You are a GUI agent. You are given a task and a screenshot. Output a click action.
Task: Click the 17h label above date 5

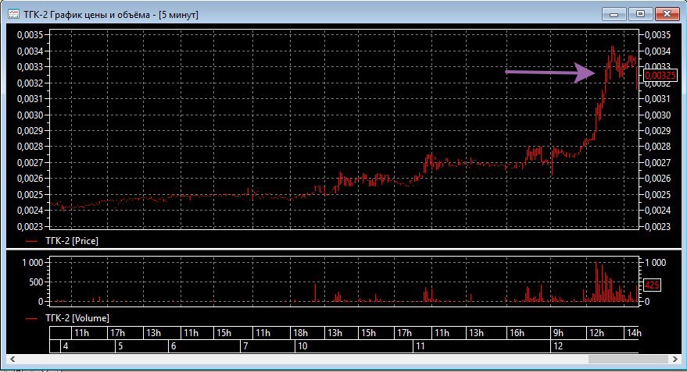(117, 333)
